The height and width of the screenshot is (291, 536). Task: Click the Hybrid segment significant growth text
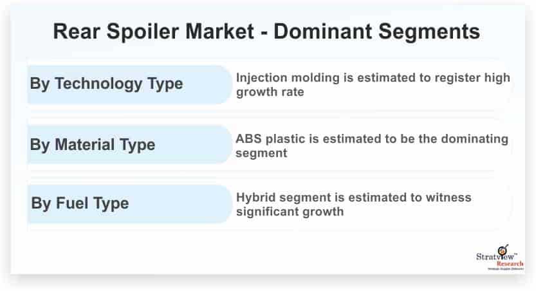coord(354,204)
